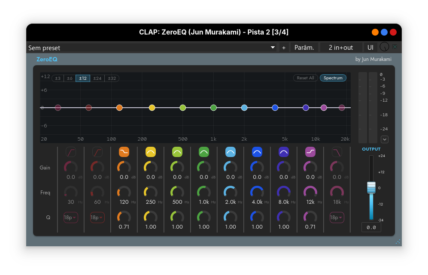428x275 pixels.
Task: Expand the meter options chevron
Action: (x=385, y=139)
